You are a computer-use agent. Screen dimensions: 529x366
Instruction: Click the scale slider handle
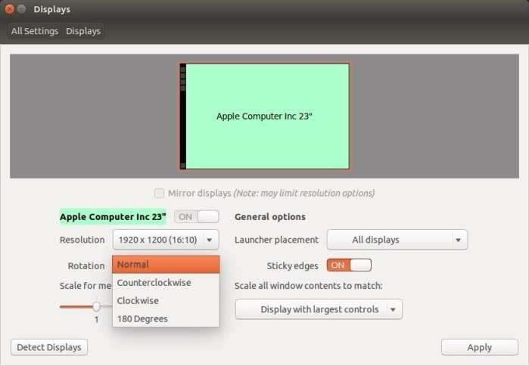(x=96, y=307)
